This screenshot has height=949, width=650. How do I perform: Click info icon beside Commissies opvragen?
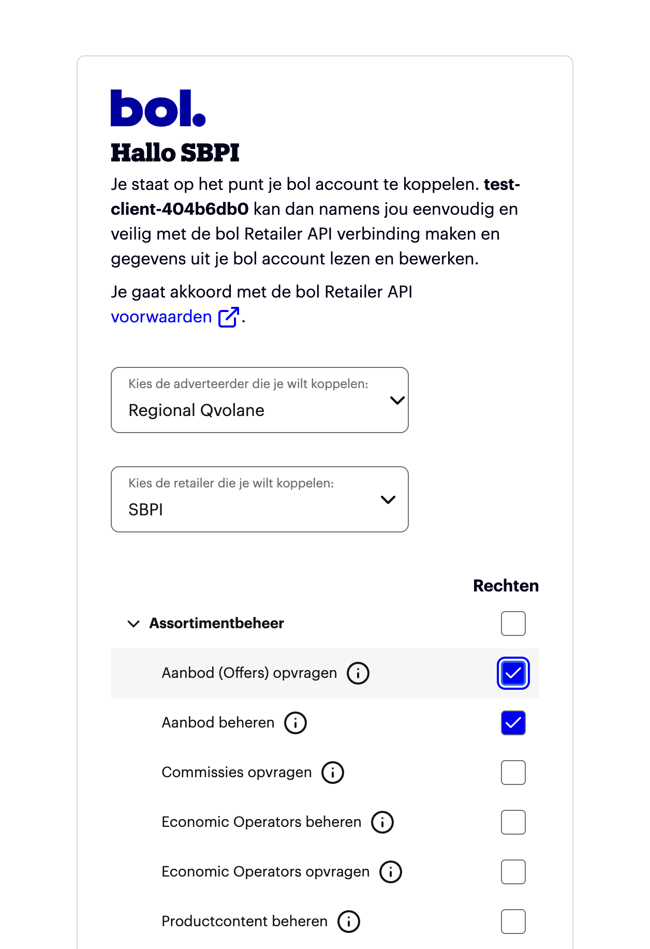[333, 773]
